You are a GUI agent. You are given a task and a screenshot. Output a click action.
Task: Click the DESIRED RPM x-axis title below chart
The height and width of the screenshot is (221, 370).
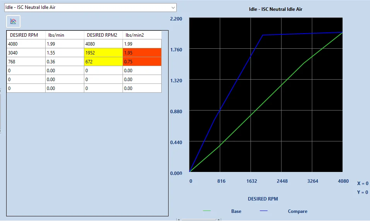coord(263,199)
